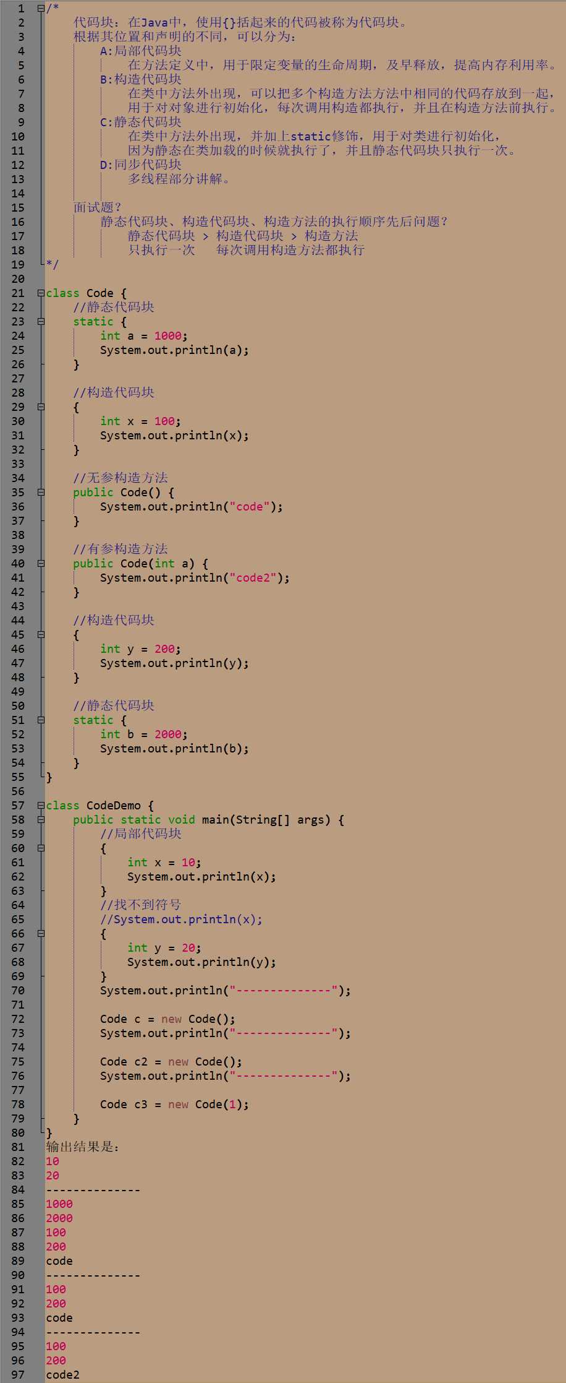Click the heading 'A:局部代码块'

[x=141, y=51]
